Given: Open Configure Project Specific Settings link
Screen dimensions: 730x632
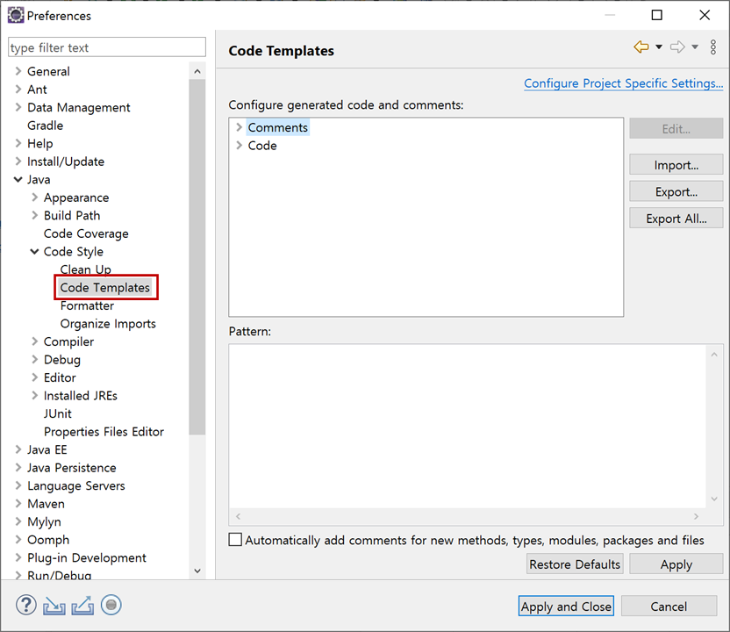Looking at the screenshot, I should (623, 83).
